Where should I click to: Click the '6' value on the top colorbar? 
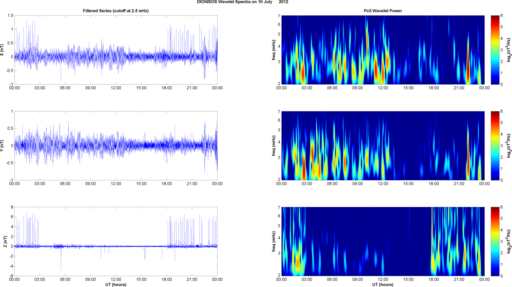[502, 16]
